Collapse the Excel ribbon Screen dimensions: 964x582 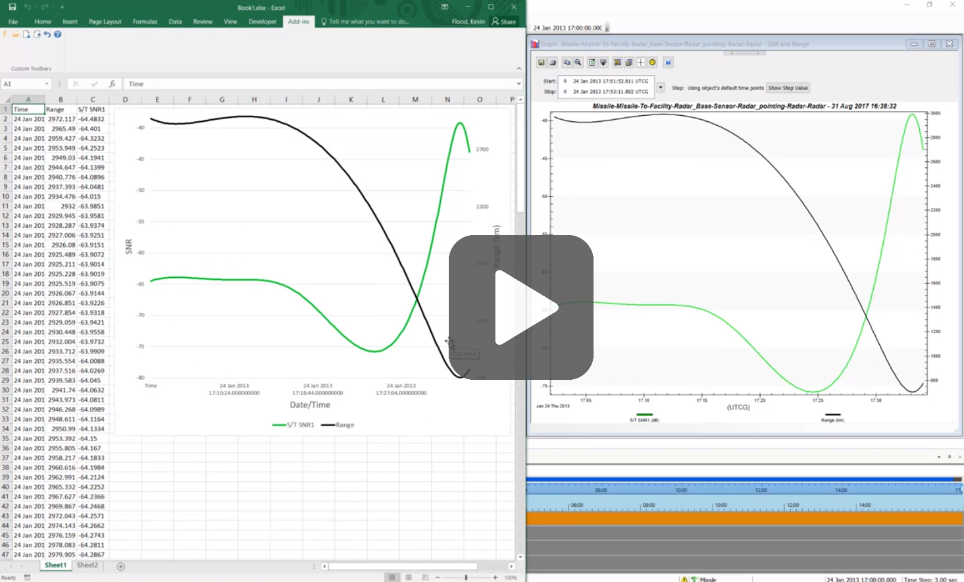(x=519, y=68)
